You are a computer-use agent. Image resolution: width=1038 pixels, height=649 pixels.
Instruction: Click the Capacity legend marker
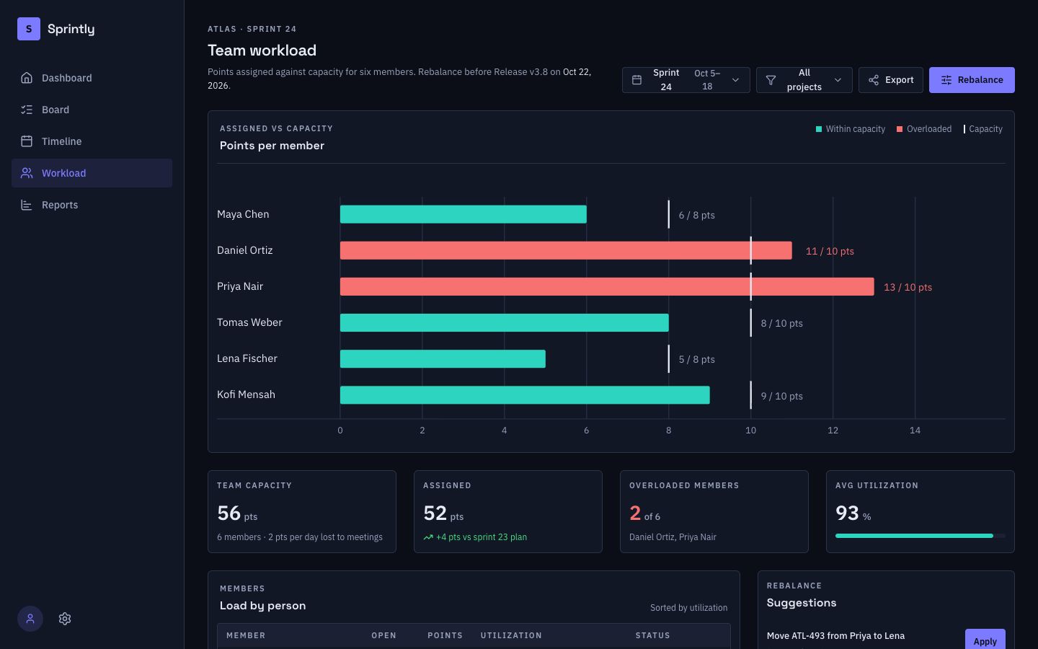tap(964, 129)
